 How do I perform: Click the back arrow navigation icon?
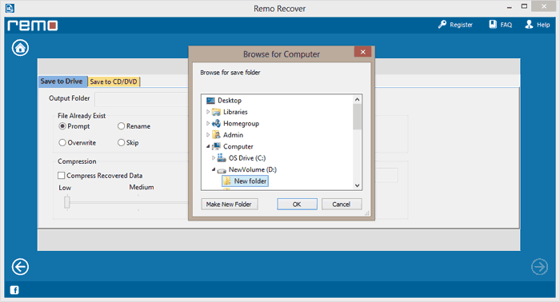[20, 267]
